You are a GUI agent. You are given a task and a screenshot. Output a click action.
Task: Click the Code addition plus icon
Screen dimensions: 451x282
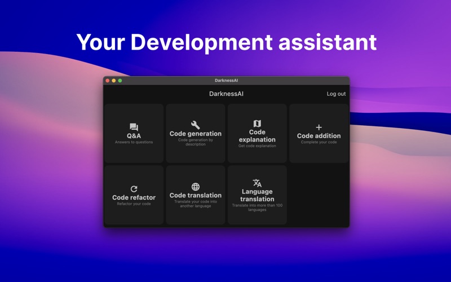tap(319, 127)
